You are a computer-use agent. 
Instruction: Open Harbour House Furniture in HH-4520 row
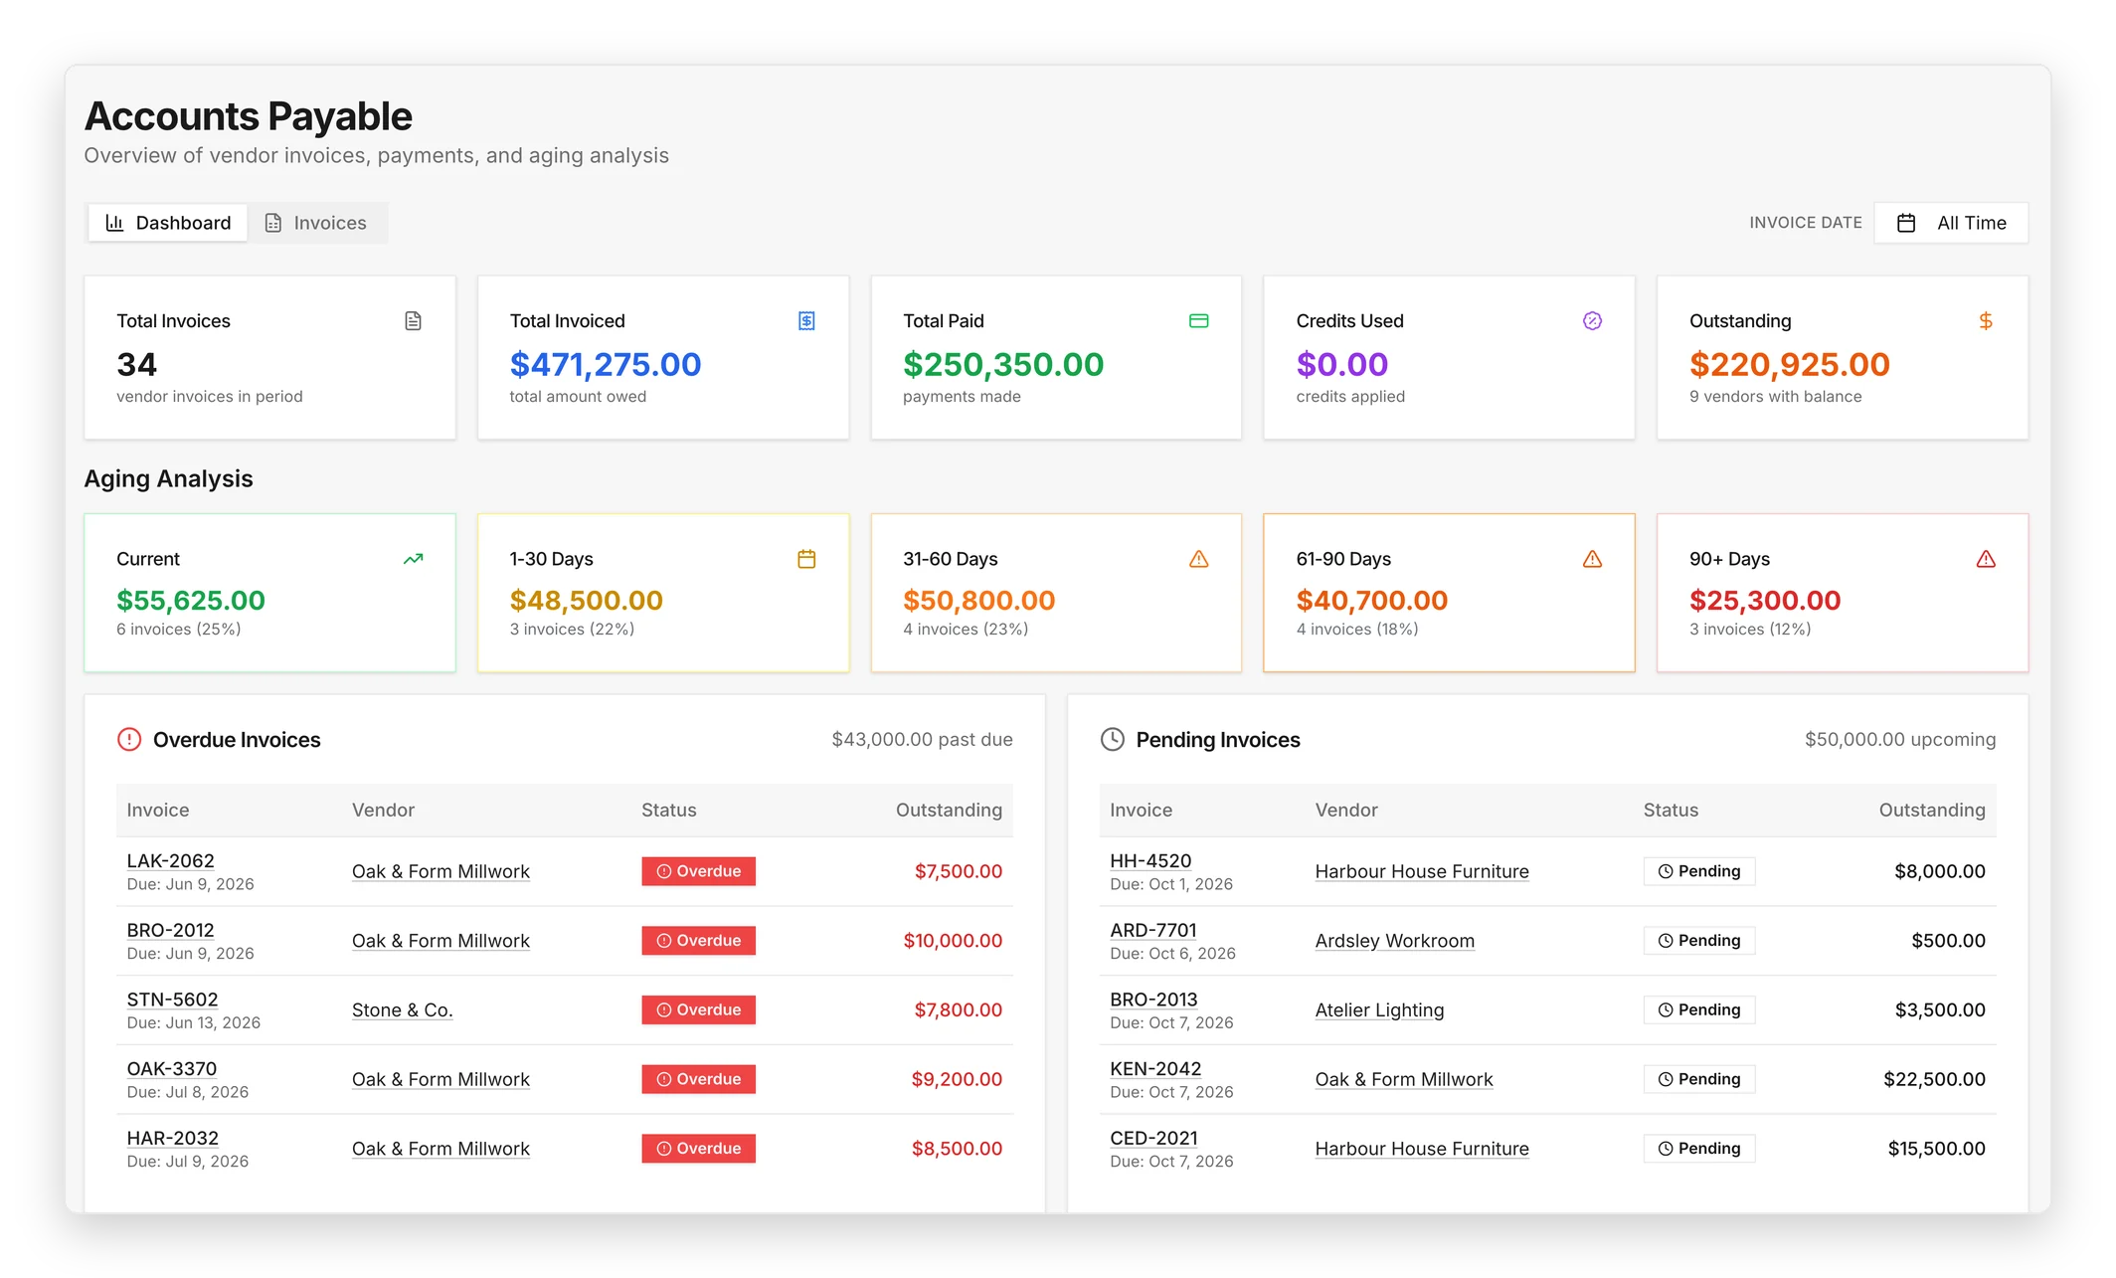pos(1422,871)
